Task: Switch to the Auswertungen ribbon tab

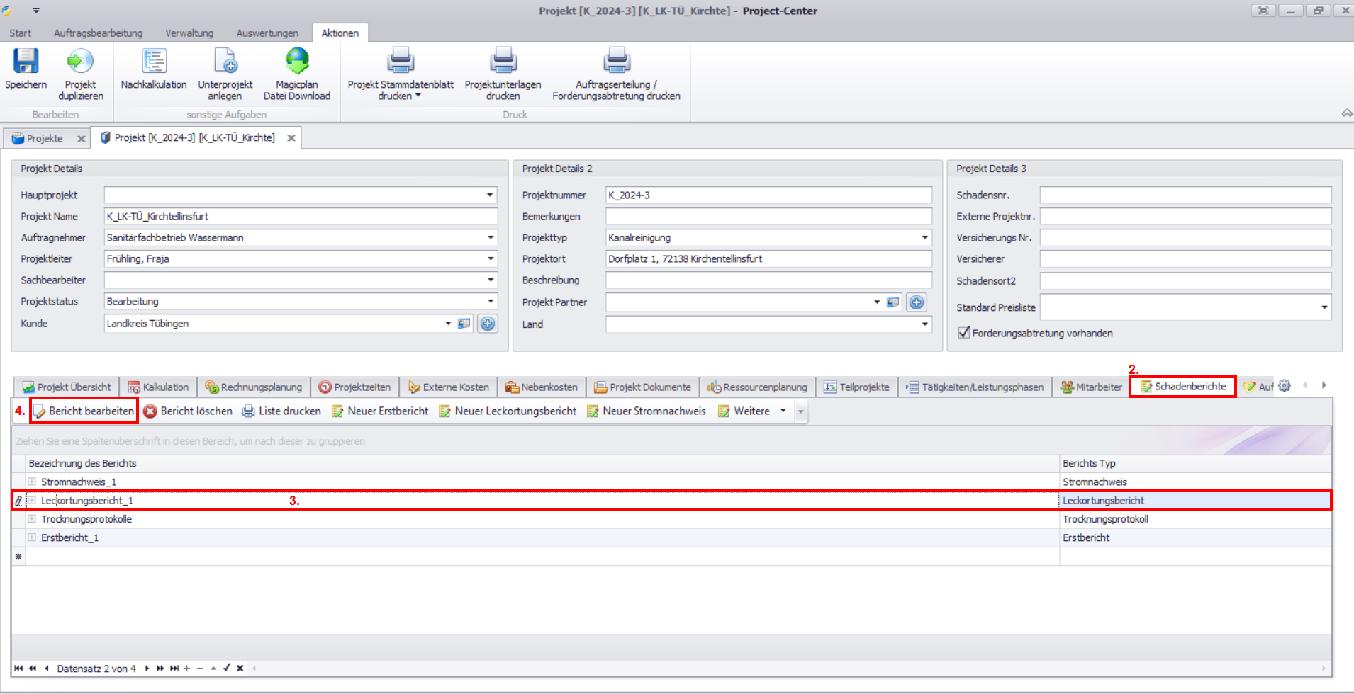Action: point(267,33)
